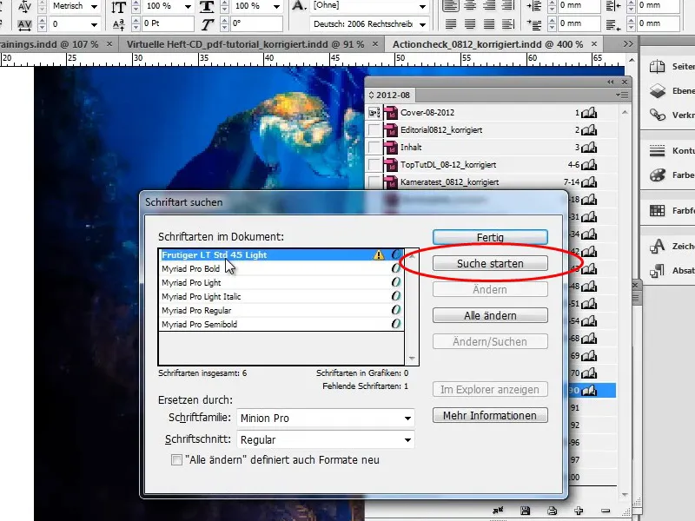Toggle style source box for TopTutDL_08-12_korrigiert
The image size is (695, 521).
point(374,165)
